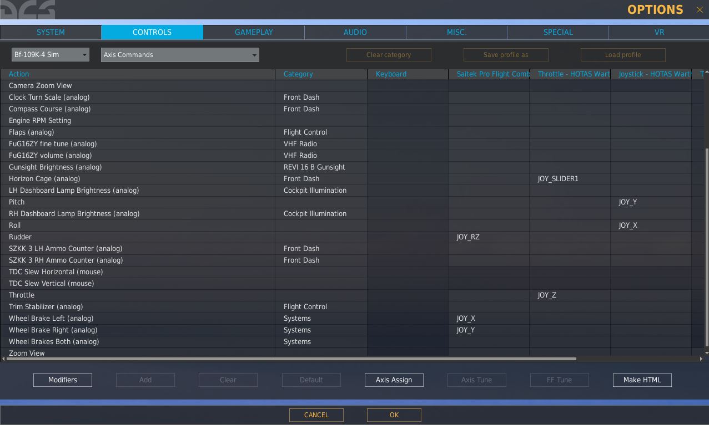
Task: Click the horizontal scrollbar below the table
Action: coord(291,359)
